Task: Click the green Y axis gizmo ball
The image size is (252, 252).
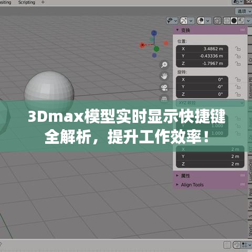Action: click(x=156, y=49)
